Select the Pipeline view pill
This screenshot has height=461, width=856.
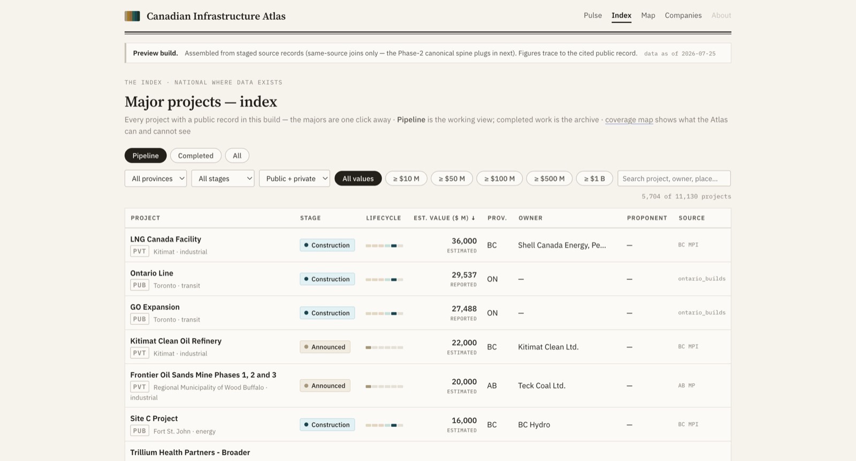coord(146,156)
